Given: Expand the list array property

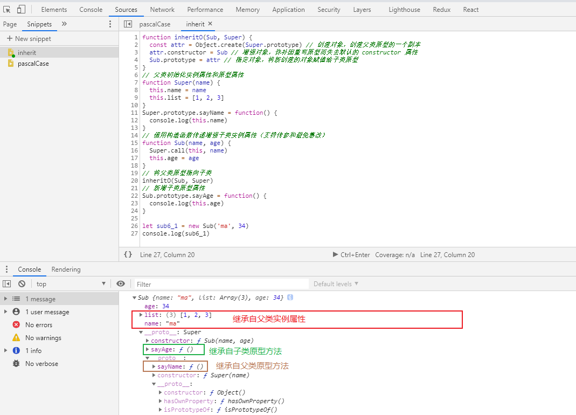Looking at the screenshot, I should 141,315.
